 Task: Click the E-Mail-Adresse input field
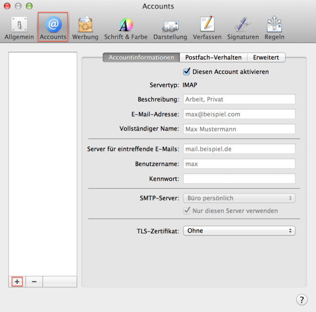click(x=239, y=115)
